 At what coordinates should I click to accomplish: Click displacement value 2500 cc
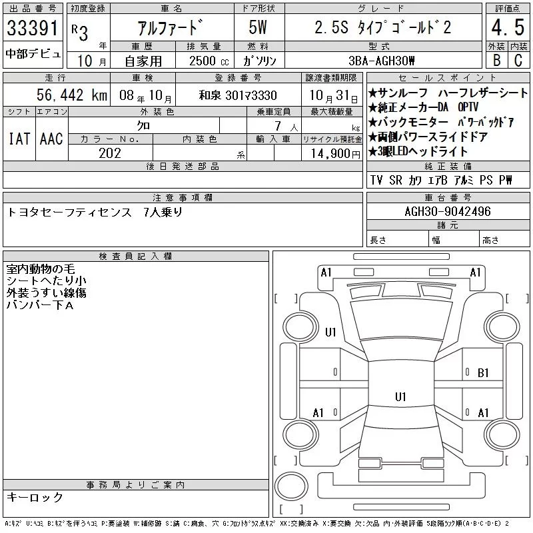pyautogui.click(x=209, y=61)
